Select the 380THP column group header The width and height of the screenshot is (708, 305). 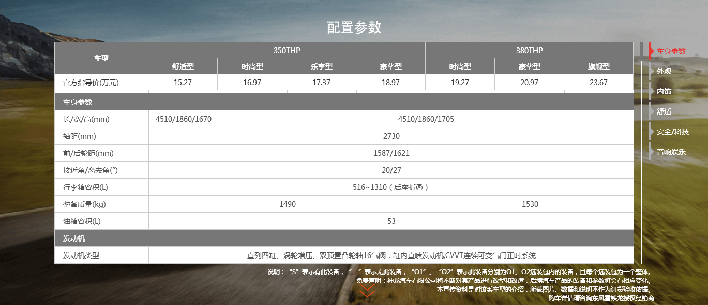pos(529,50)
